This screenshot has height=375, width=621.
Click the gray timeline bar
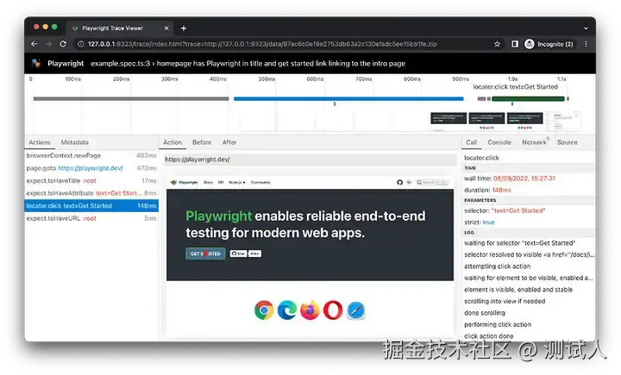pyautogui.click(x=131, y=98)
